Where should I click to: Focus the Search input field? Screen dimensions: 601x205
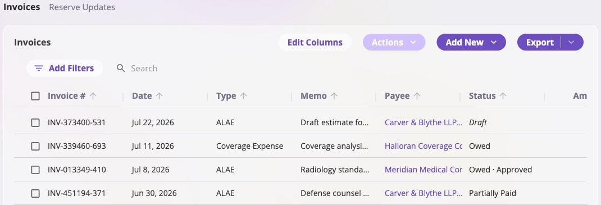144,68
